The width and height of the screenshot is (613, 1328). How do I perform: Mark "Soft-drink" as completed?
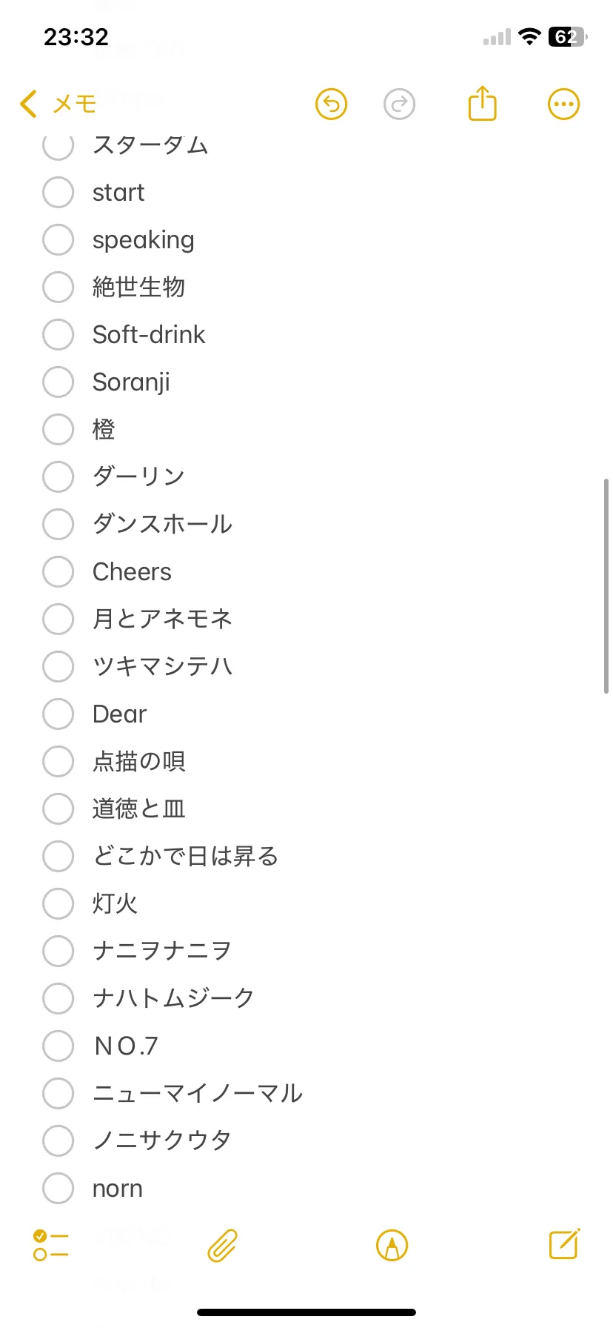[x=58, y=335]
